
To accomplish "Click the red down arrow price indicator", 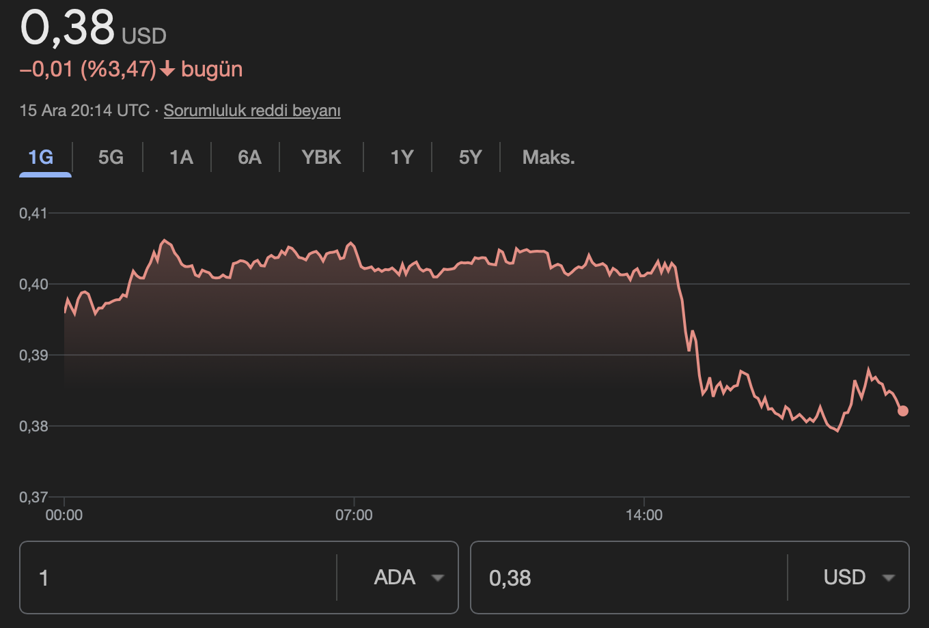I will (x=167, y=70).
